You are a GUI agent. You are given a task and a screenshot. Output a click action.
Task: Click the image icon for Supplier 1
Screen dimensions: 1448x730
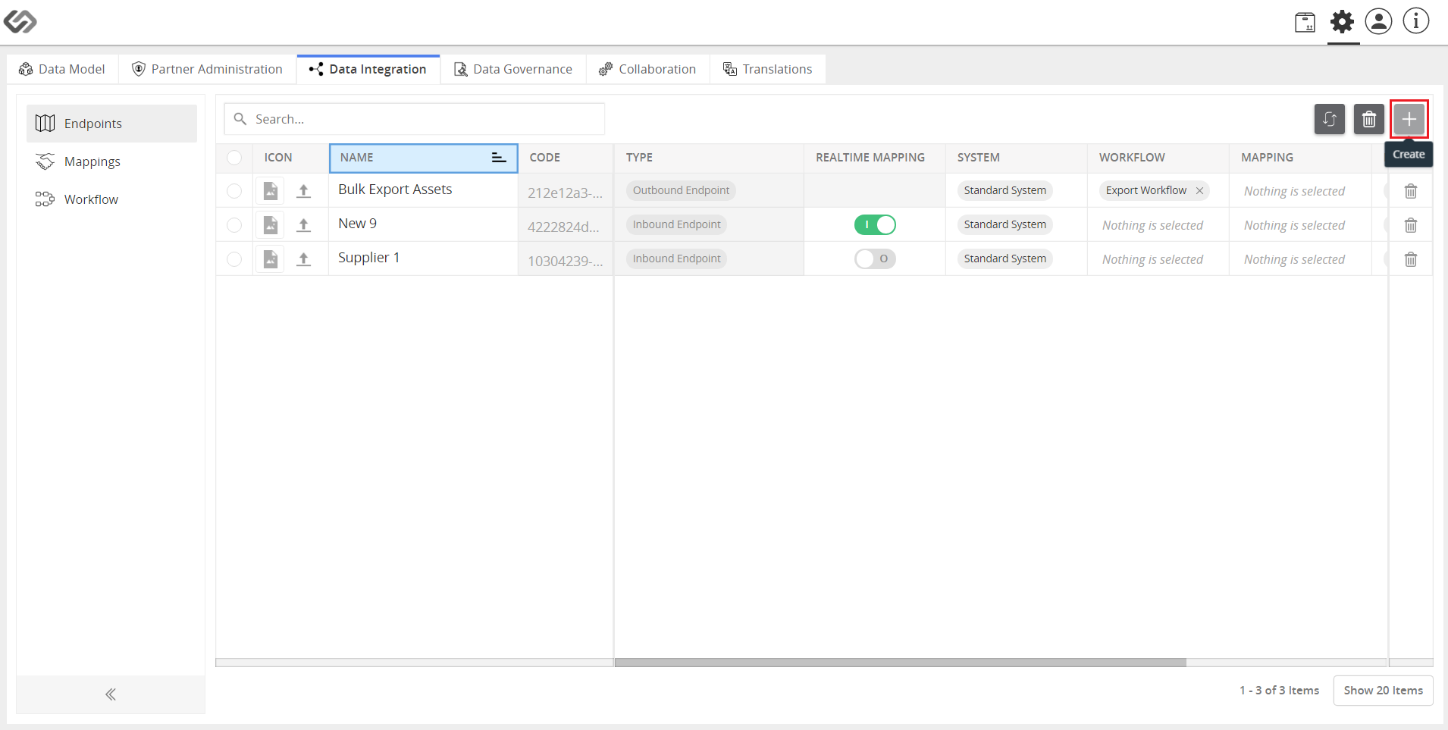271,259
